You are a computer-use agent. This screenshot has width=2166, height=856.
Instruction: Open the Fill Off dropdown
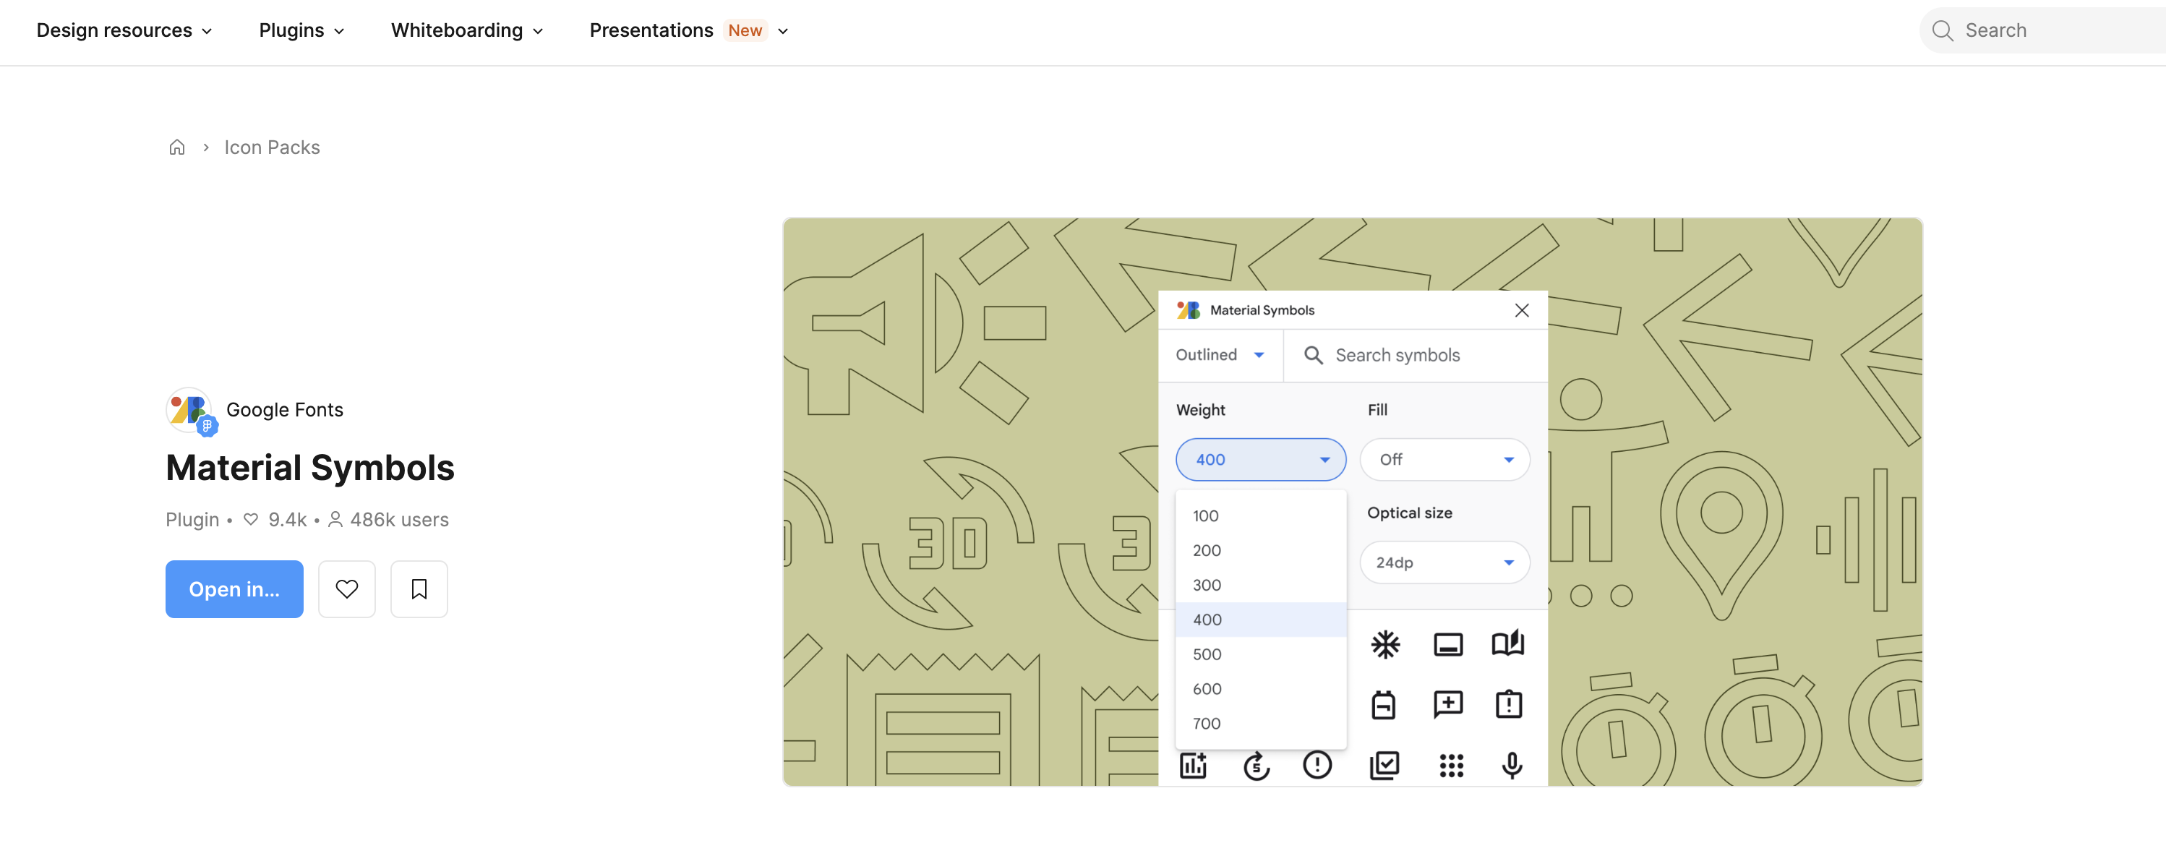tap(1444, 459)
